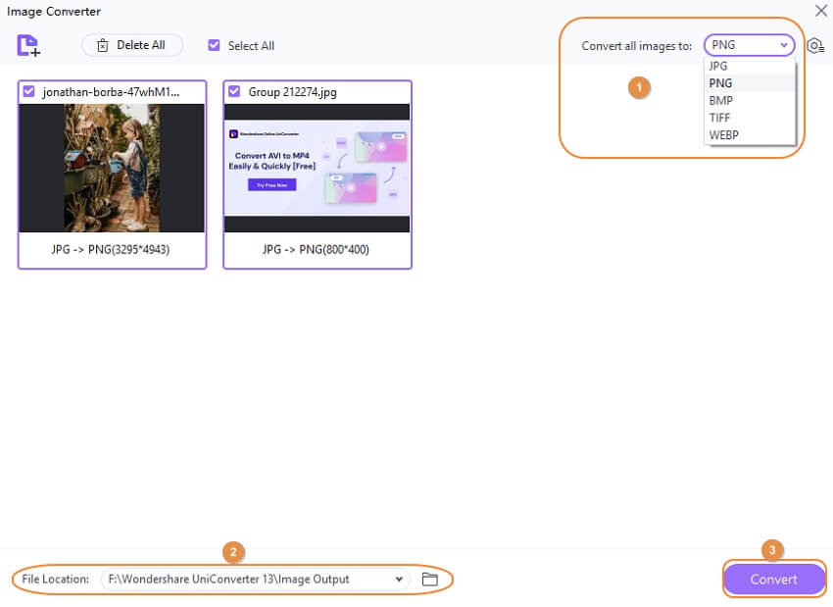Image resolution: width=833 pixels, height=607 pixels.
Task: Uncheck the jonathan-borba image checkbox
Action: (x=28, y=91)
